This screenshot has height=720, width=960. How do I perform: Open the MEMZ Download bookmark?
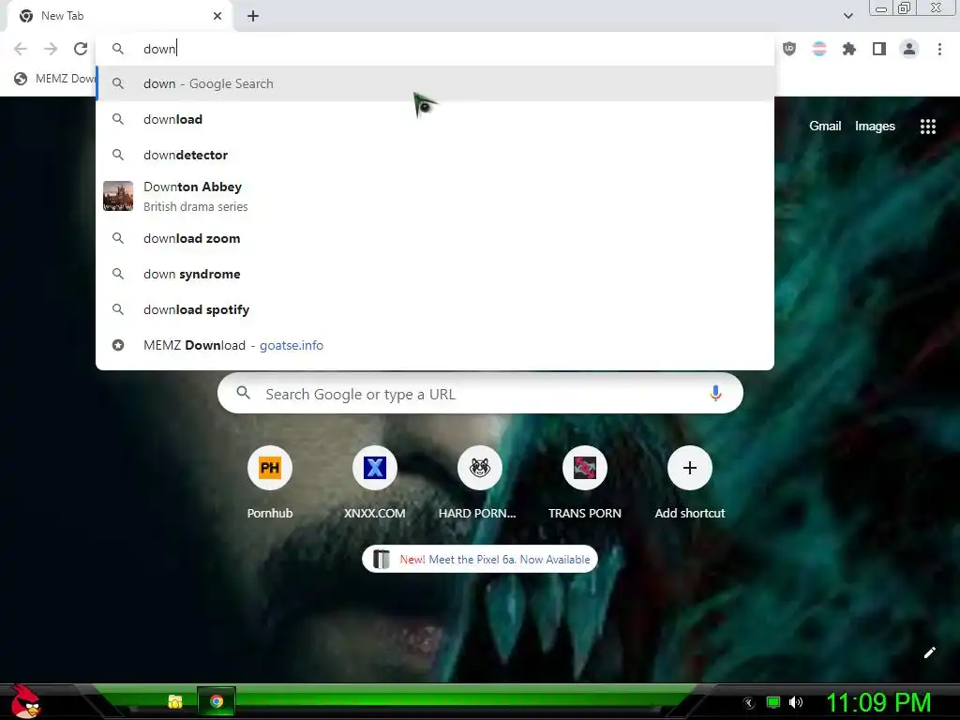click(55, 79)
